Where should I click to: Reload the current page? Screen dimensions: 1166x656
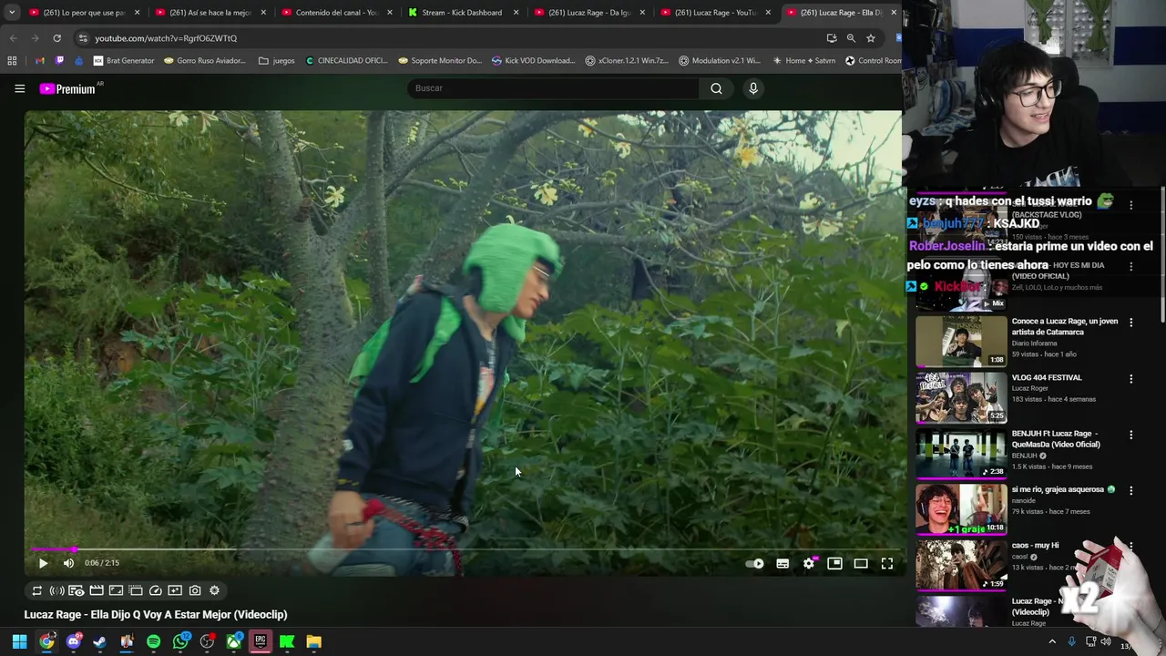coord(56,38)
